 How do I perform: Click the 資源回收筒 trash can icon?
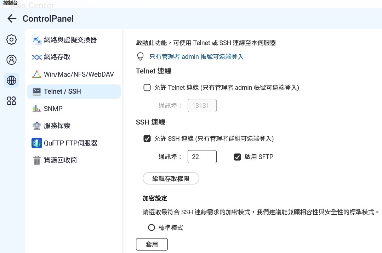tap(37, 160)
